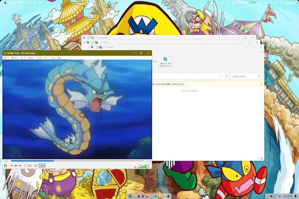
Task: Toggle random playback in VLC
Action: (44, 166)
